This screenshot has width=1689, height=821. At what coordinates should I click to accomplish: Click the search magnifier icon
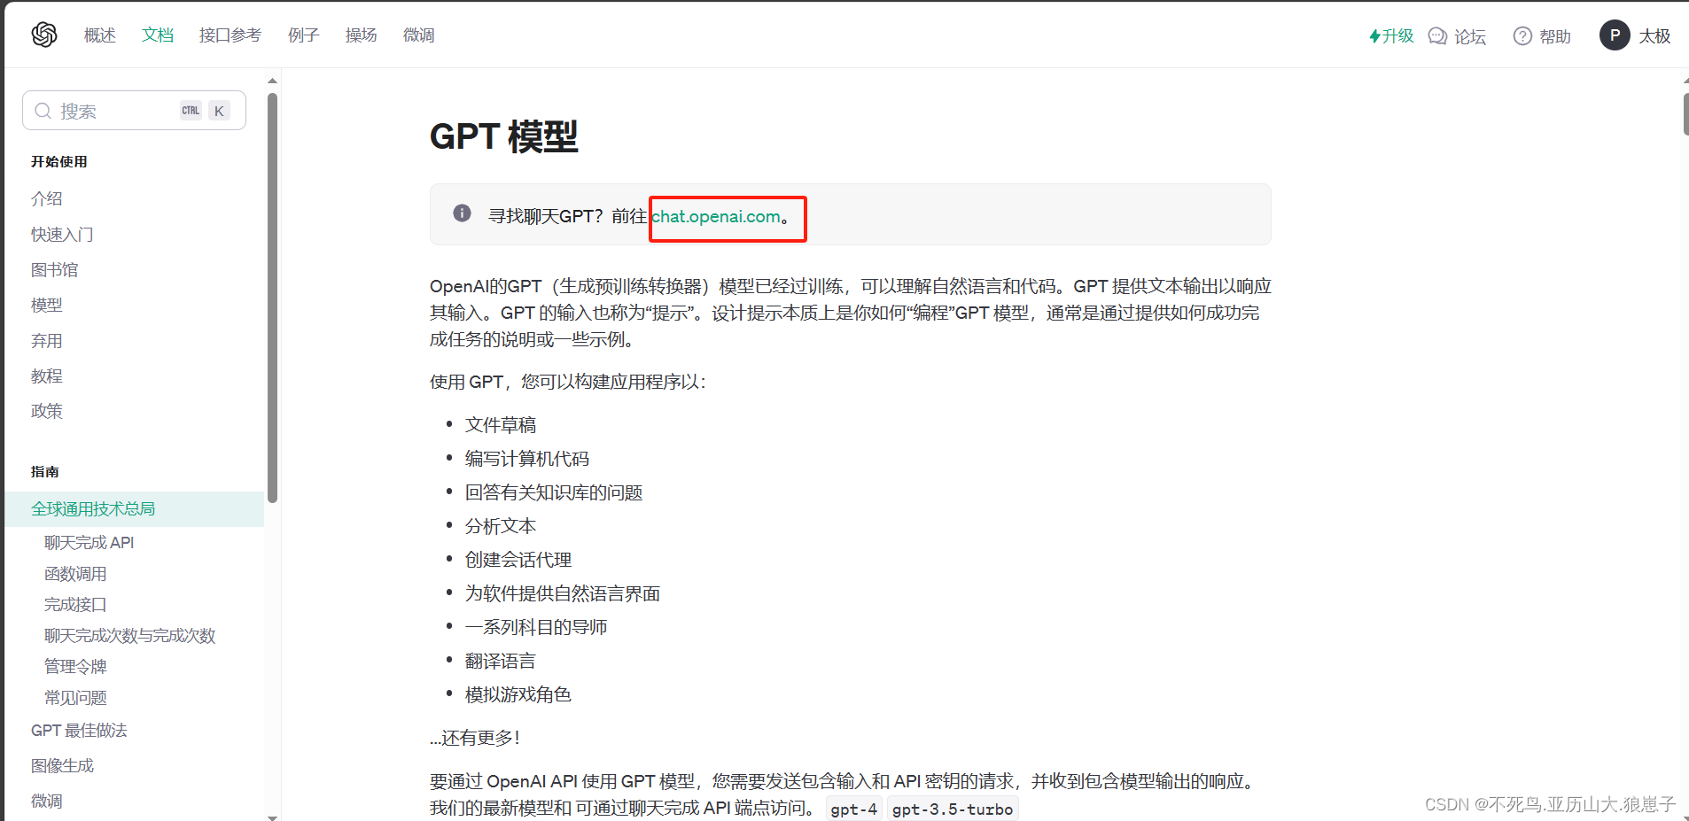43,111
